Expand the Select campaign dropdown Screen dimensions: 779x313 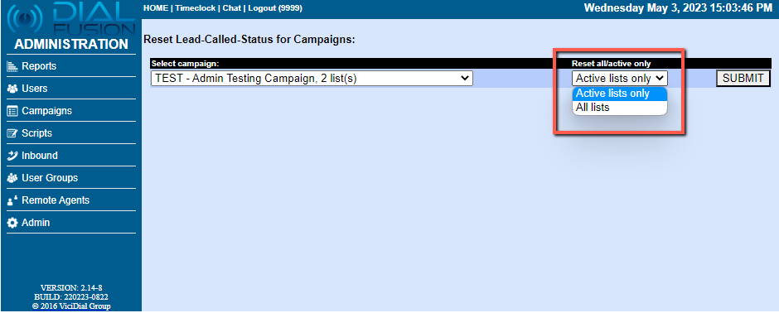[x=312, y=79]
